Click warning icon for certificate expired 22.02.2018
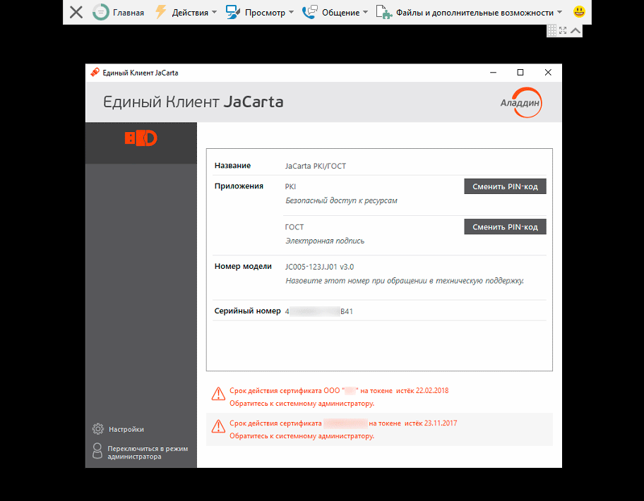 point(218,394)
